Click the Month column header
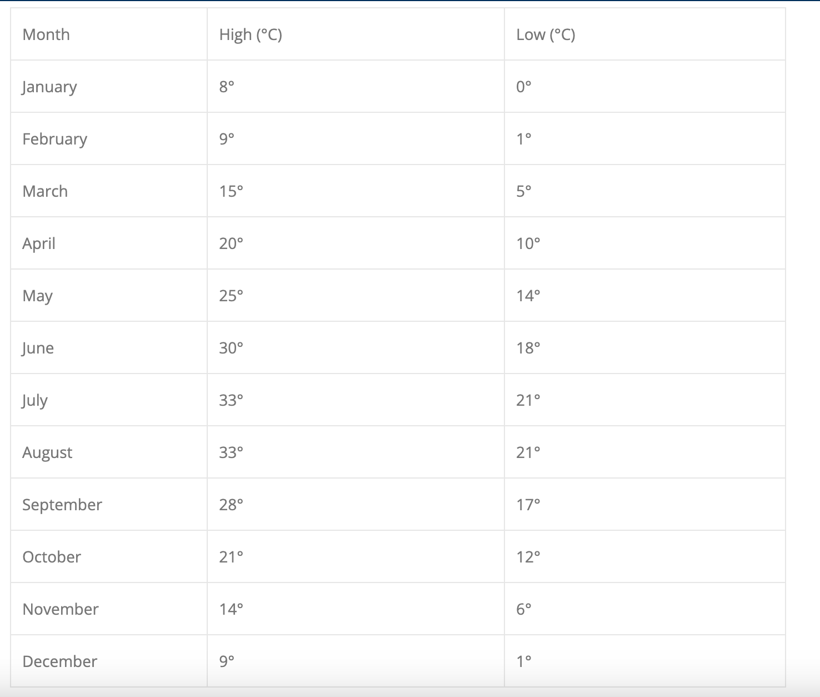The height and width of the screenshot is (697, 820). (46, 34)
